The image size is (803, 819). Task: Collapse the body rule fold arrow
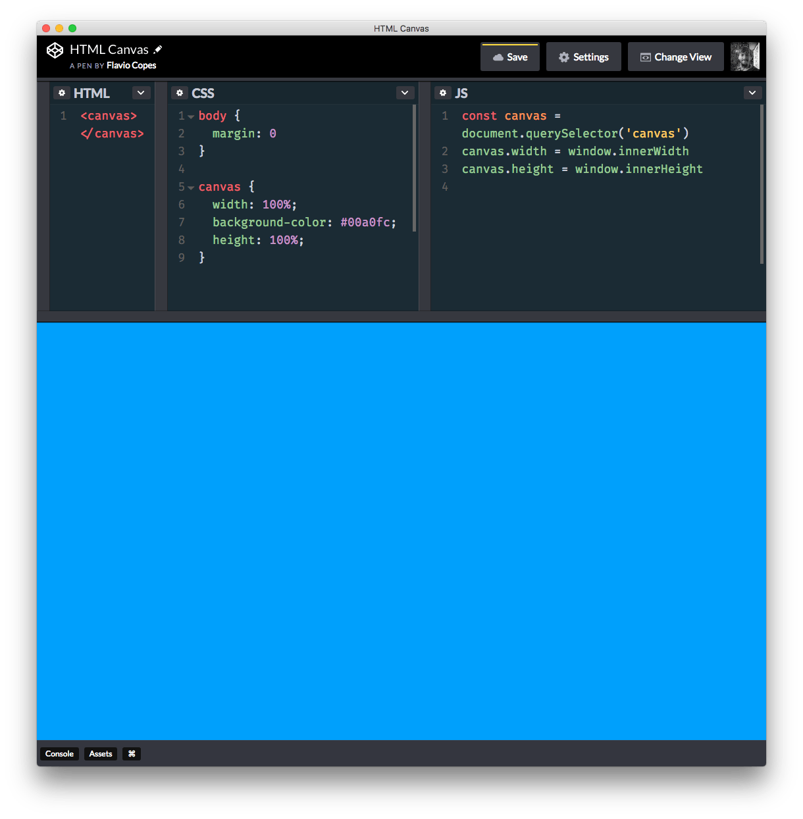(191, 116)
